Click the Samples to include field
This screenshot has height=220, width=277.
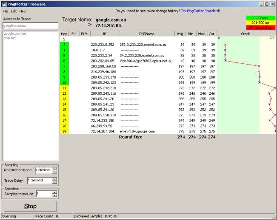[44, 194]
